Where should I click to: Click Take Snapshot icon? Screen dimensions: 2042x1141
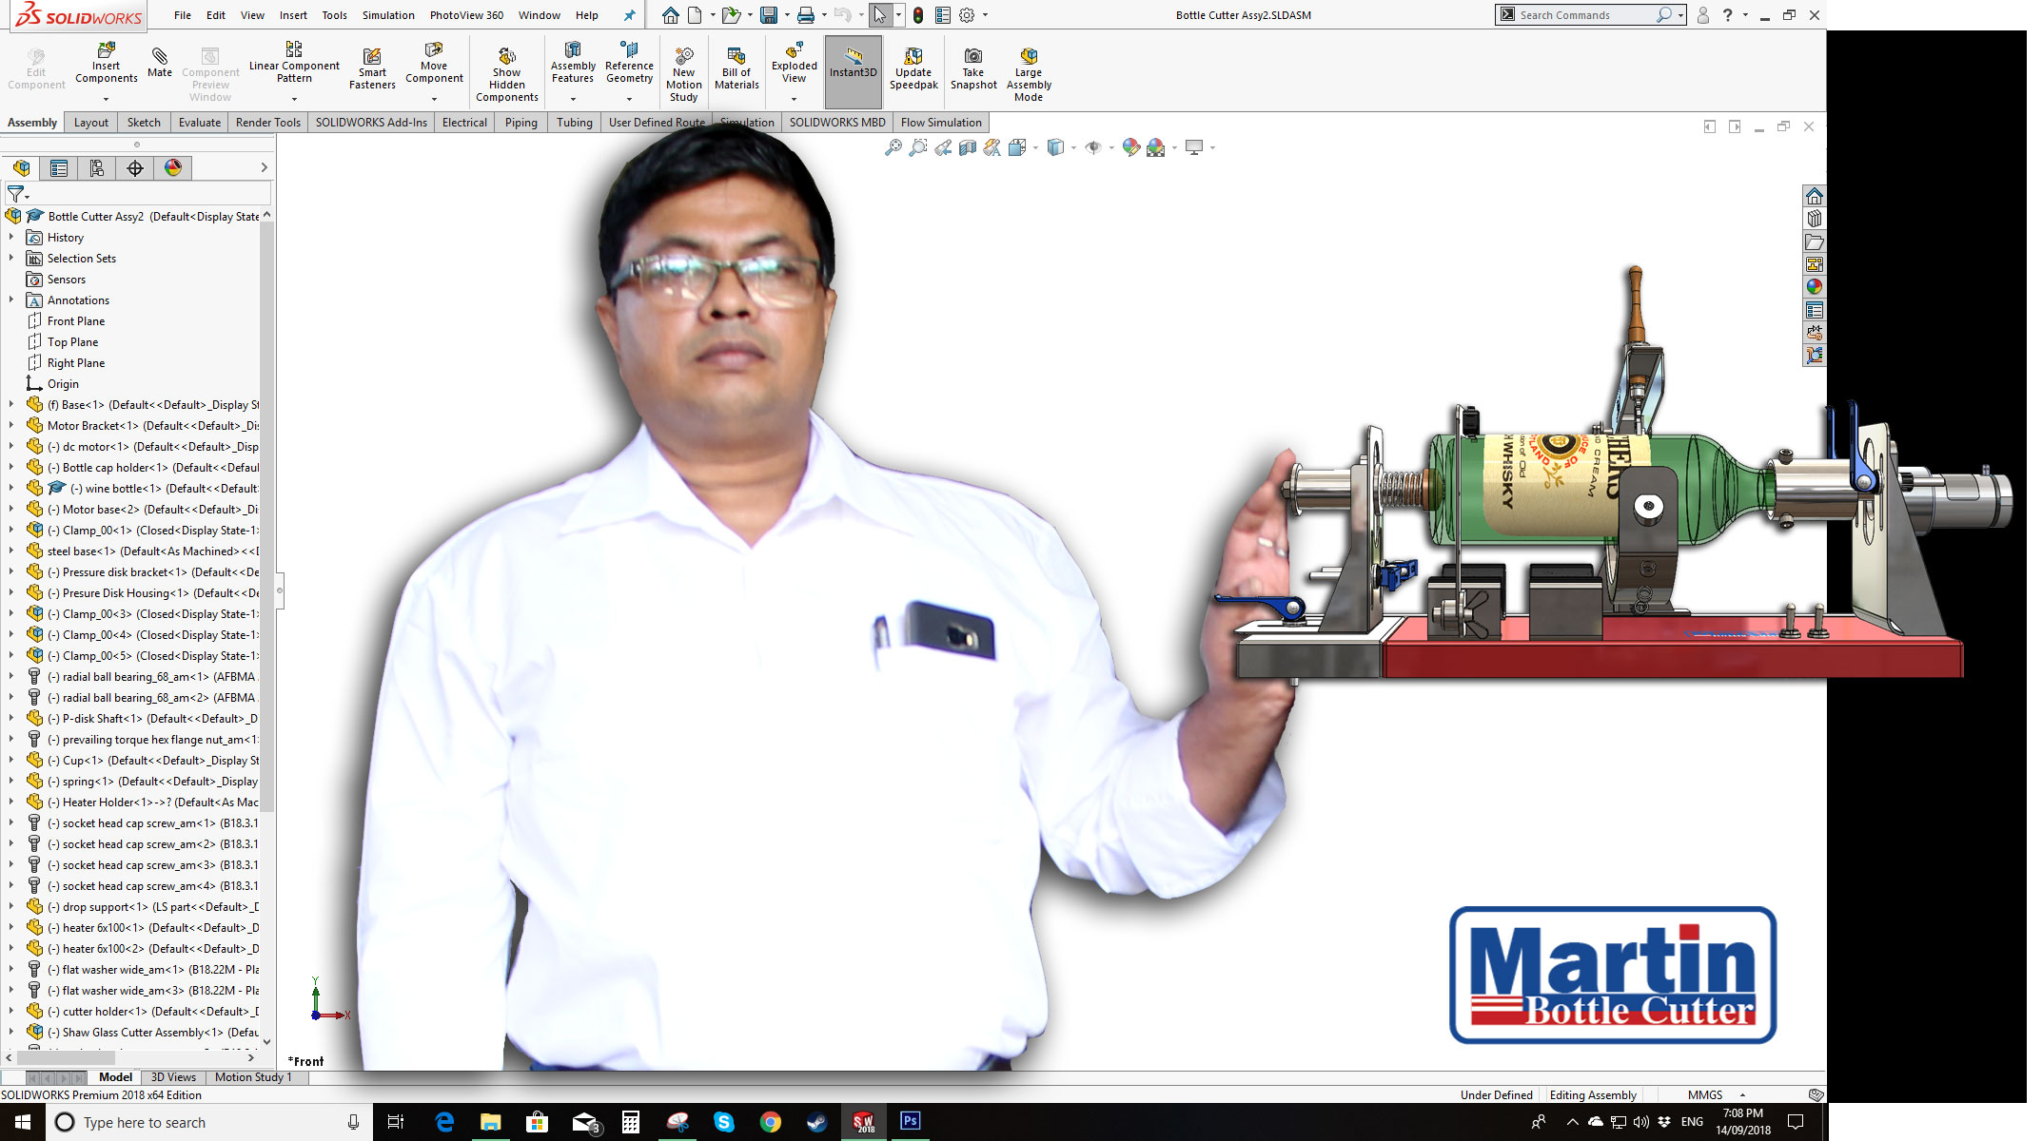972,57
